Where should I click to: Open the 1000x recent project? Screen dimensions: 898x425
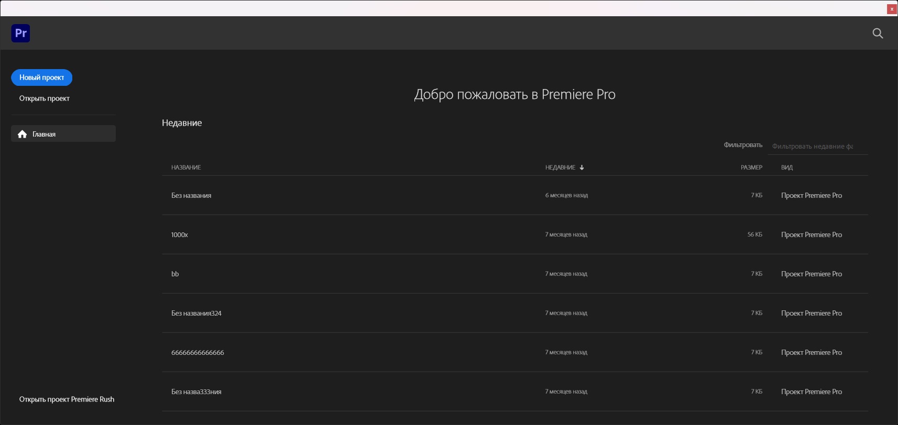pyautogui.click(x=179, y=234)
